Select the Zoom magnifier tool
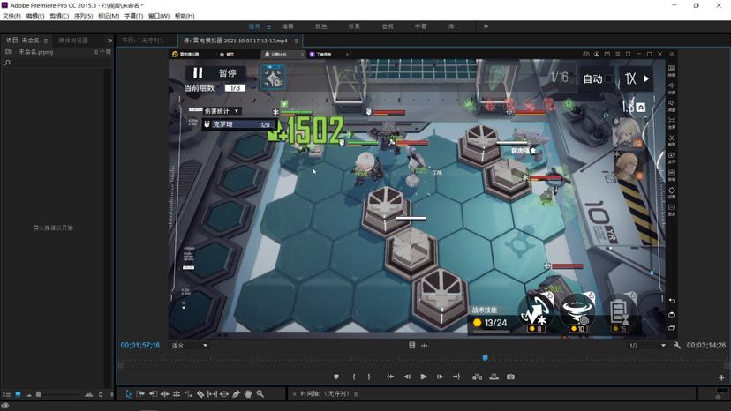Image resolution: width=731 pixels, height=411 pixels. pyautogui.click(x=260, y=394)
